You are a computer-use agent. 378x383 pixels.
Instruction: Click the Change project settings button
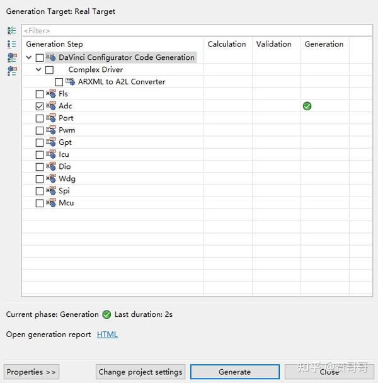coord(140,372)
